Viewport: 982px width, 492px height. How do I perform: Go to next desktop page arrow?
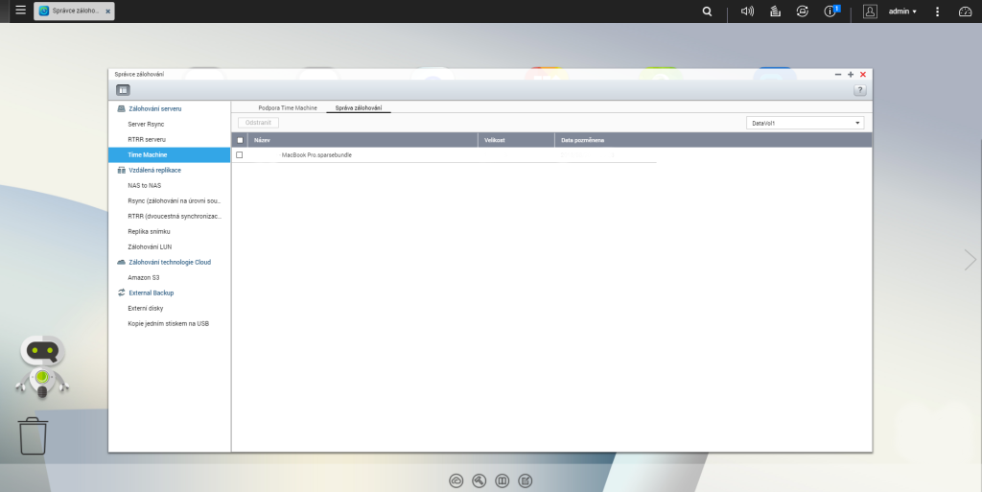[970, 259]
